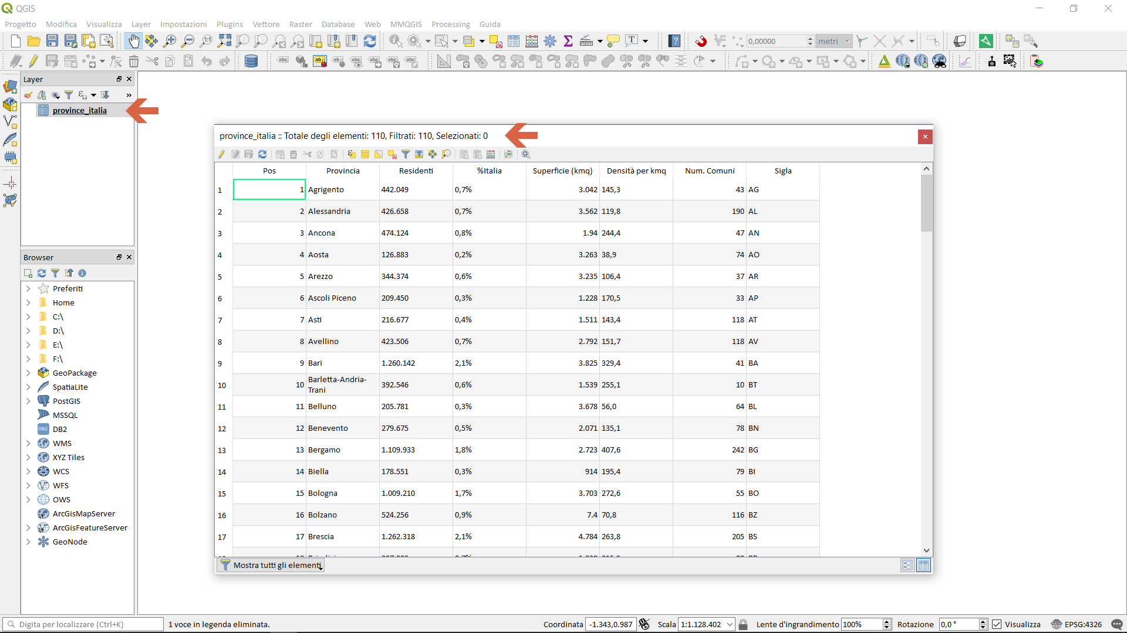This screenshot has height=633, width=1127.
Task: Open the Vettore menu
Action: point(265,24)
